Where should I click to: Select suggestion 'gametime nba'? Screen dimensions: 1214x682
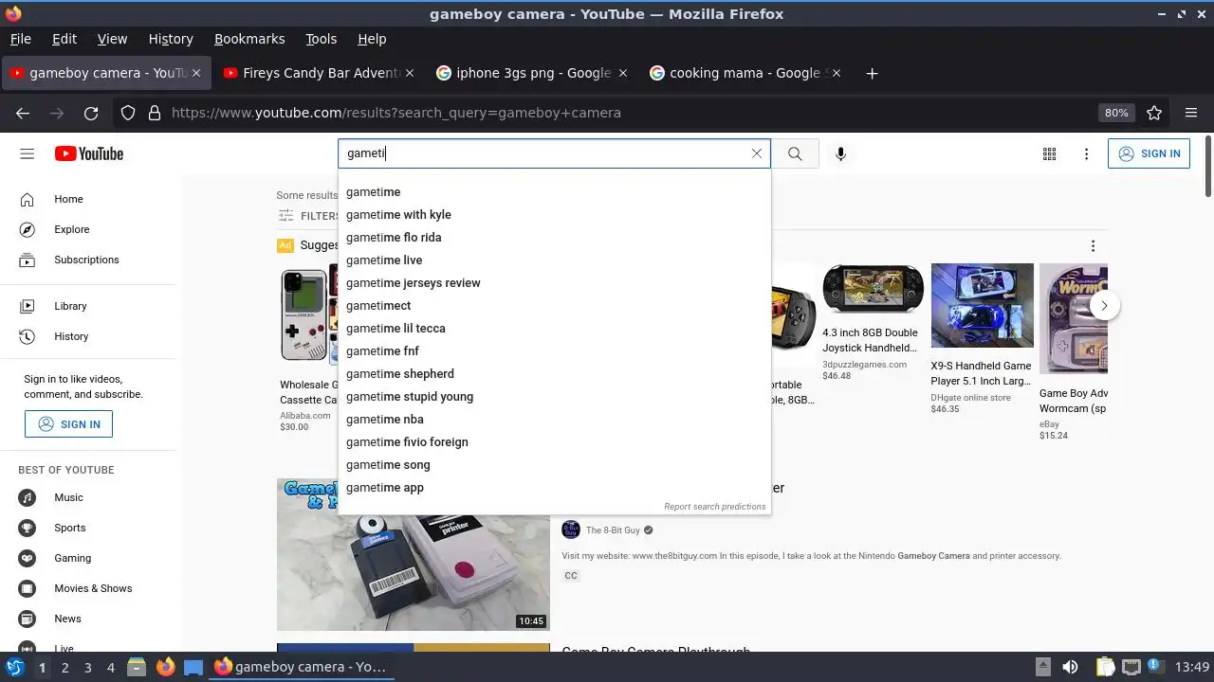tap(554, 420)
